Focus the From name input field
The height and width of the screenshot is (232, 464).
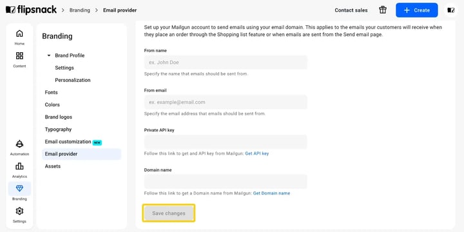(x=226, y=63)
